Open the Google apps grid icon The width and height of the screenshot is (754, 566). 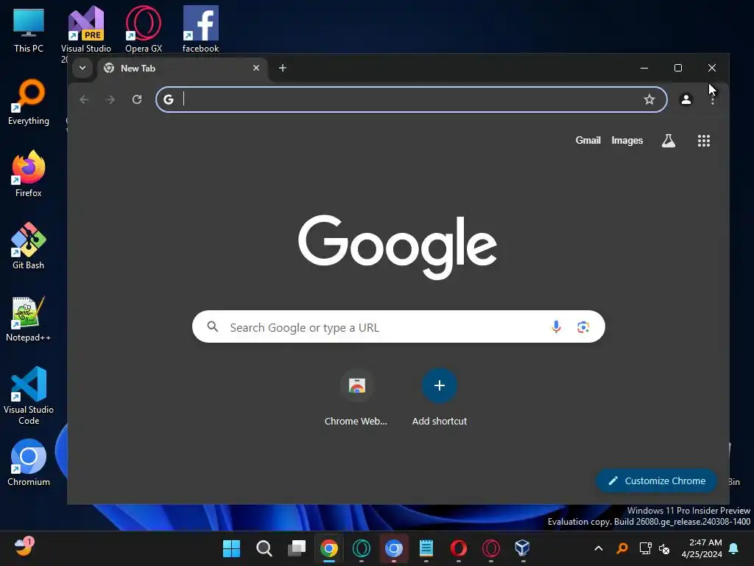[x=704, y=141]
